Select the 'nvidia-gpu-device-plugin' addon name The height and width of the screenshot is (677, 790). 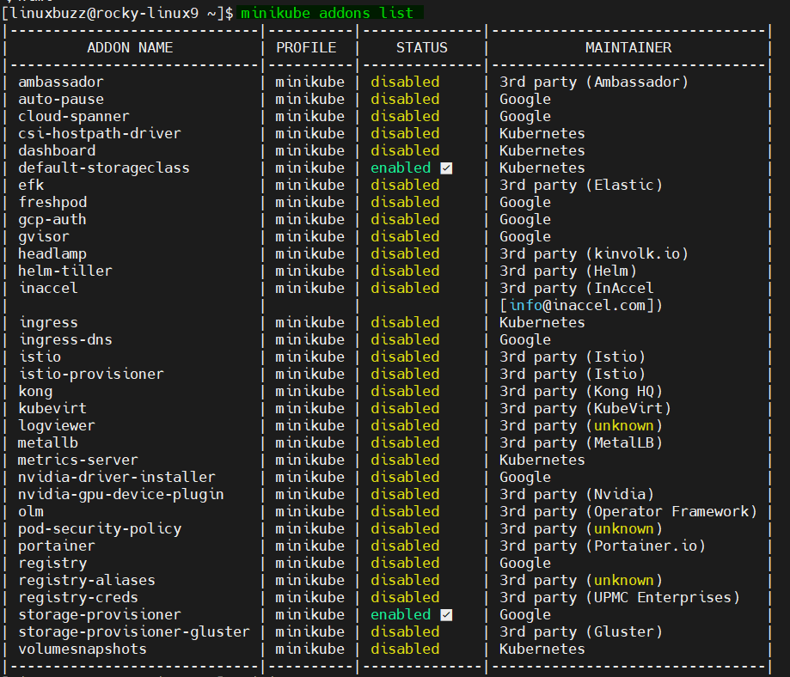(121, 494)
